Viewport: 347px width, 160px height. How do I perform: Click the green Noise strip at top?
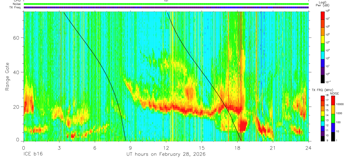pos(166,4)
